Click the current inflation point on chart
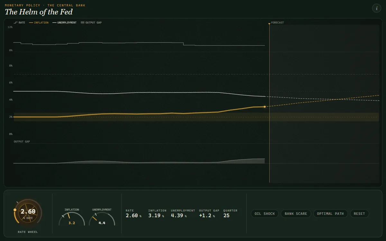This screenshot has width=386, height=241. [265, 106]
